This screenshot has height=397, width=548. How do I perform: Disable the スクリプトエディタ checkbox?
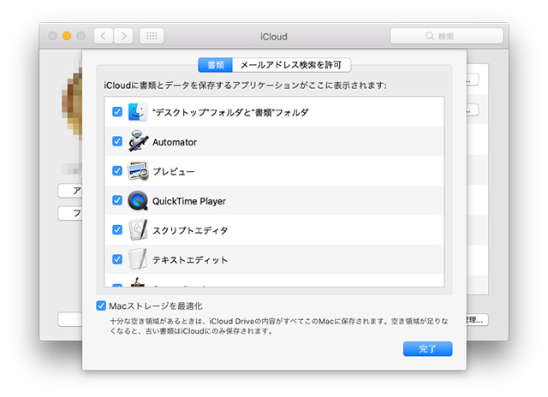[x=117, y=230]
